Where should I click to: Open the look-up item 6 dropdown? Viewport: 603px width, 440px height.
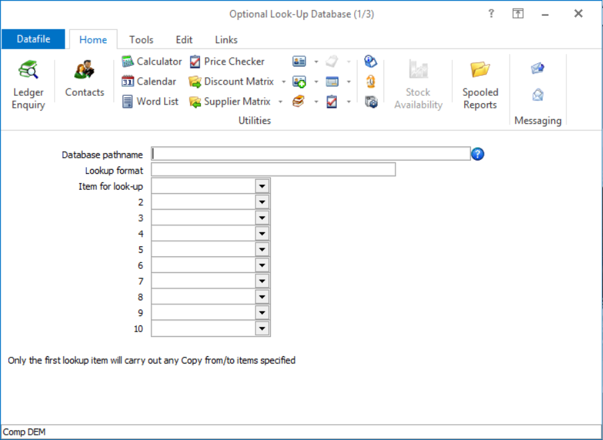262,265
